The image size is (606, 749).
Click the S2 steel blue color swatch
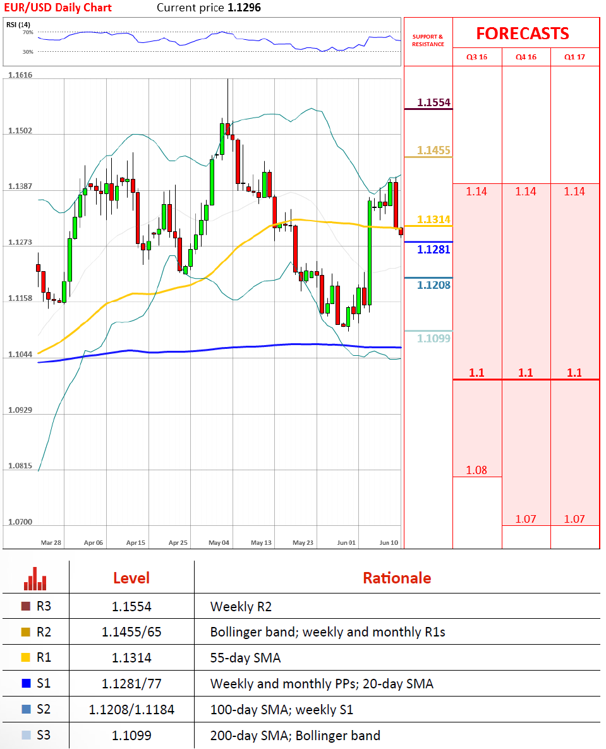pyautogui.click(x=27, y=709)
